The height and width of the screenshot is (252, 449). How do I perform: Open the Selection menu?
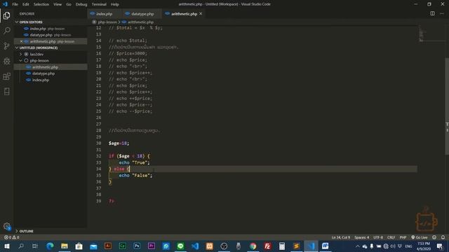click(41, 4)
